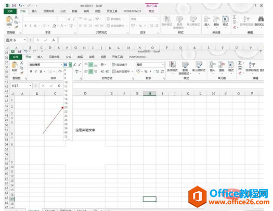The width and height of the screenshot is (273, 211).
Task: Click Format cells icon in the top ribbon
Action: coord(226,19)
